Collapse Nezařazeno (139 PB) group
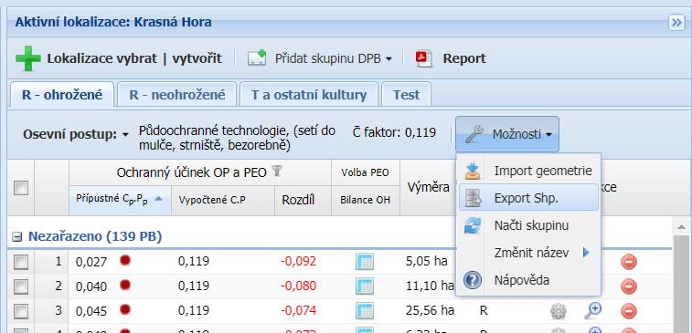The height and width of the screenshot is (333, 692). click(x=16, y=237)
